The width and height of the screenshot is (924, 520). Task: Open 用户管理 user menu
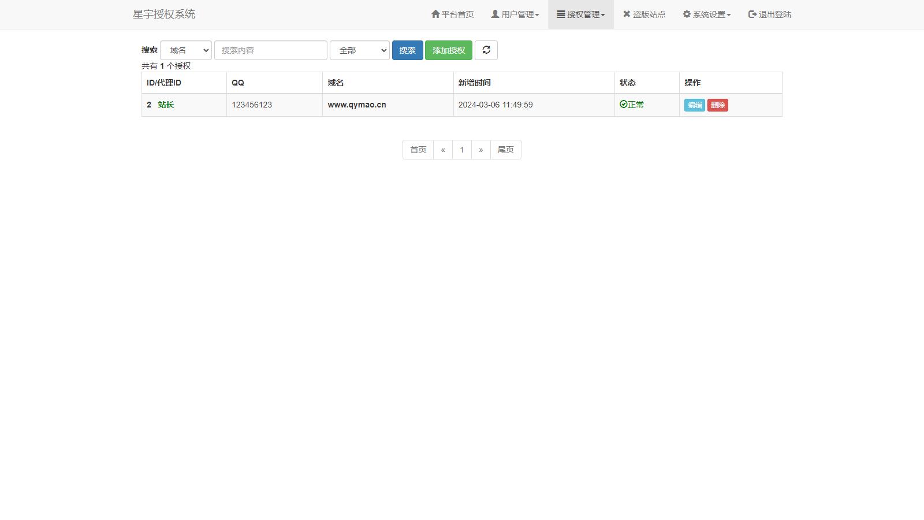click(x=515, y=14)
